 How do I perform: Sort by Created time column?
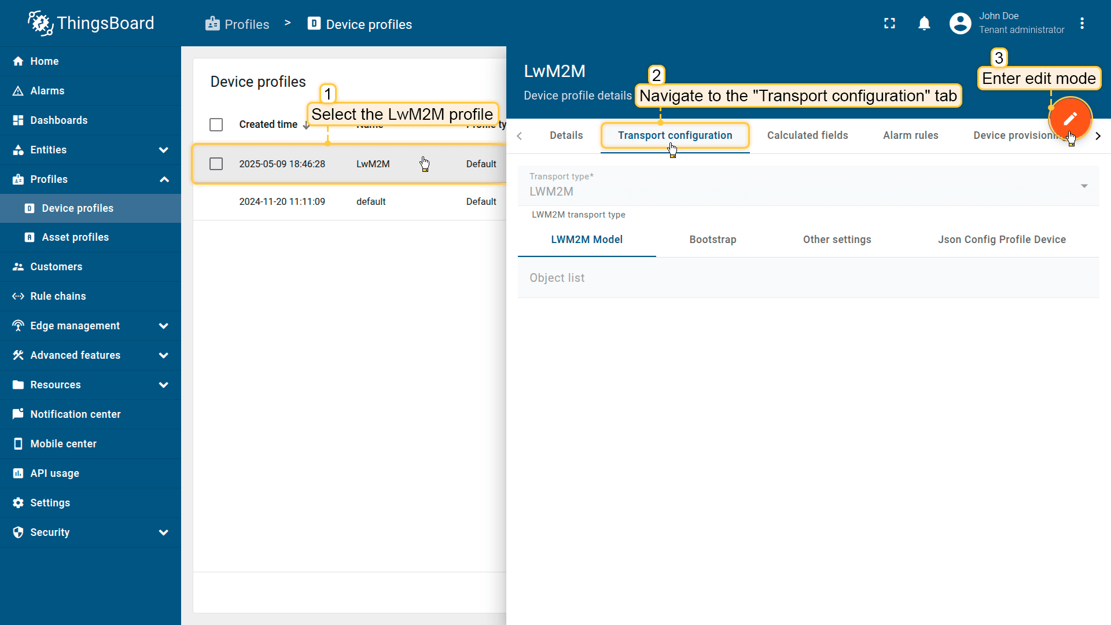(x=268, y=124)
